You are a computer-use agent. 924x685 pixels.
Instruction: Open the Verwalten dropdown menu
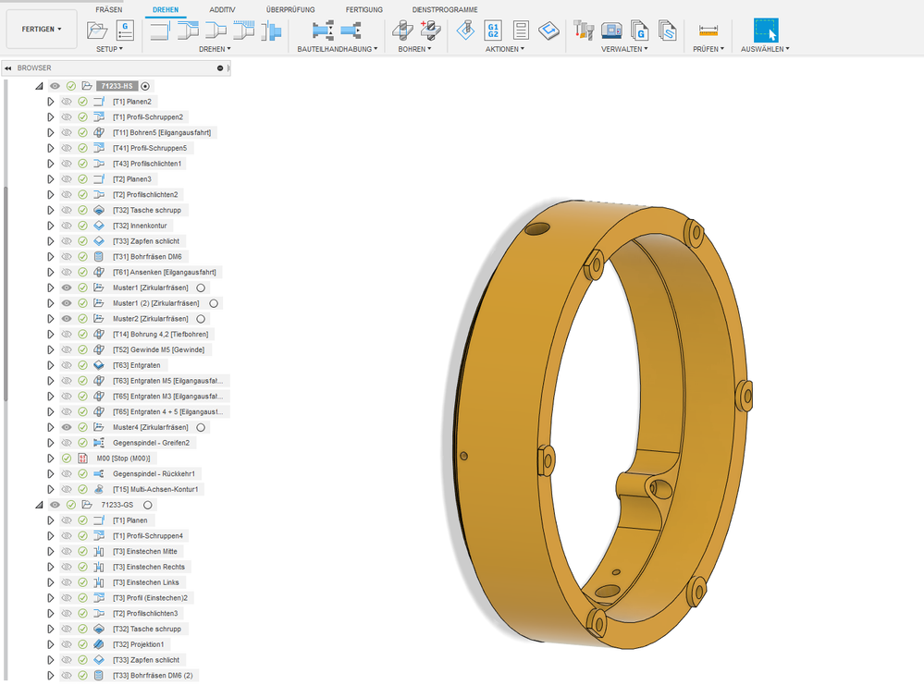[624, 49]
